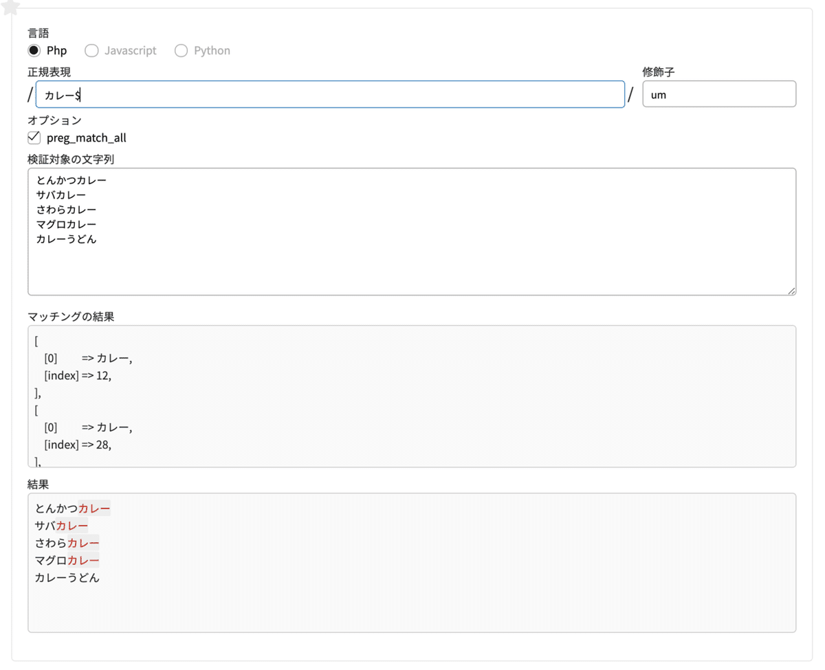Click カレーうどん in the 結果 box
825x670 pixels.
click(x=67, y=577)
